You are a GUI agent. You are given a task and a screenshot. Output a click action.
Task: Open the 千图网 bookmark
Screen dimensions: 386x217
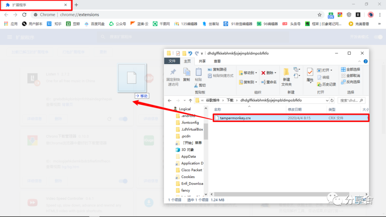pos(161,24)
